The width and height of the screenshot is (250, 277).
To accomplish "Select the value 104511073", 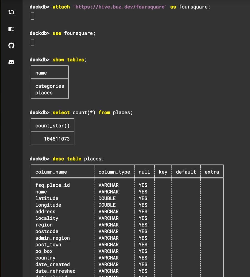I will point(57,139).
